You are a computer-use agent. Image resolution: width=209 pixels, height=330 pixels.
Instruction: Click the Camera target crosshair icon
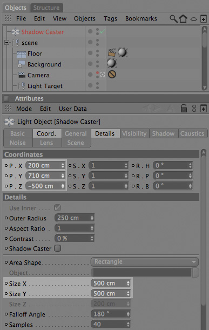(103, 75)
